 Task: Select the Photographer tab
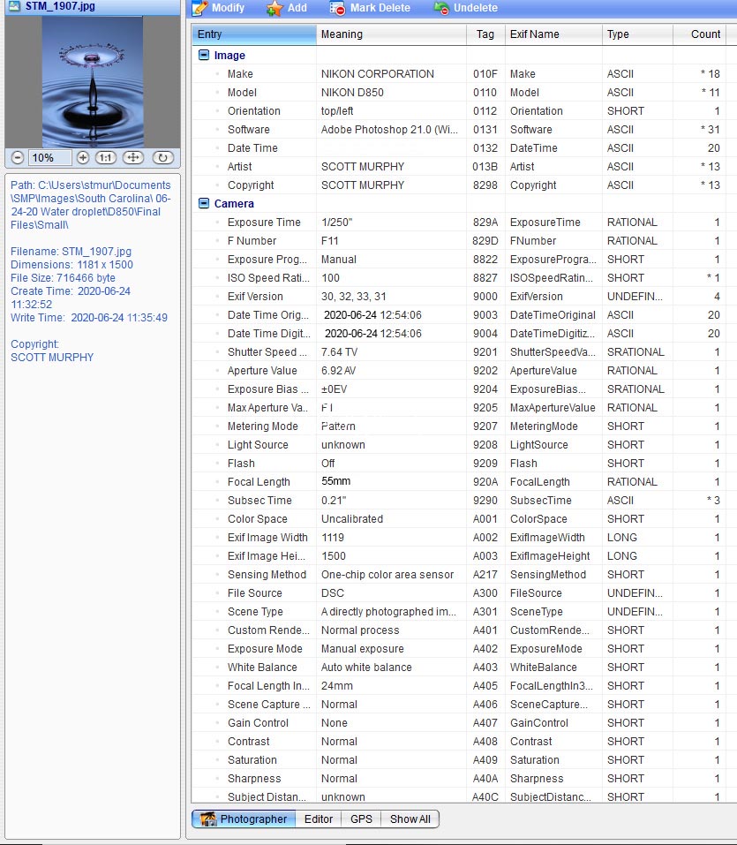point(244,819)
